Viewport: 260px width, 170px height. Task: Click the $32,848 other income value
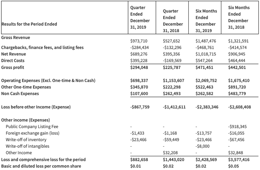tap(236, 153)
